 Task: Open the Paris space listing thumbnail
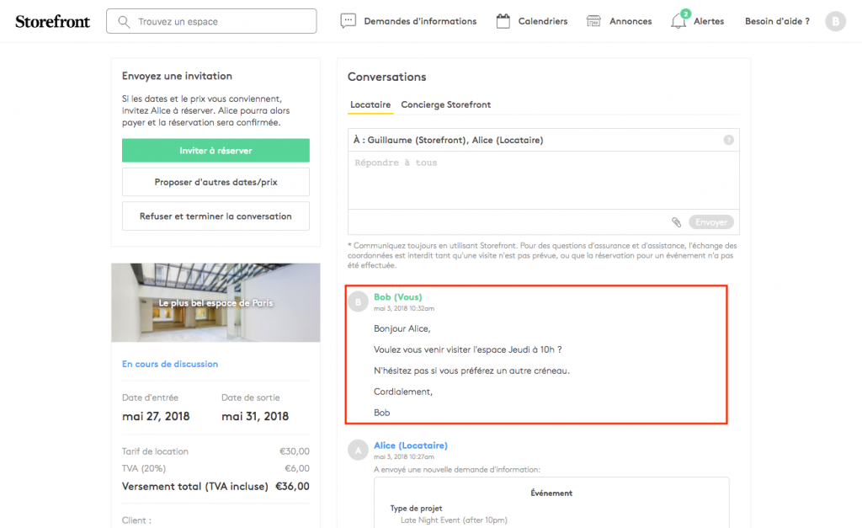(215, 302)
